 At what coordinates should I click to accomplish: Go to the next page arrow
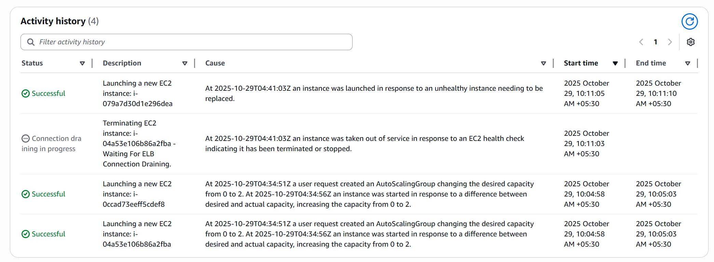[670, 42]
